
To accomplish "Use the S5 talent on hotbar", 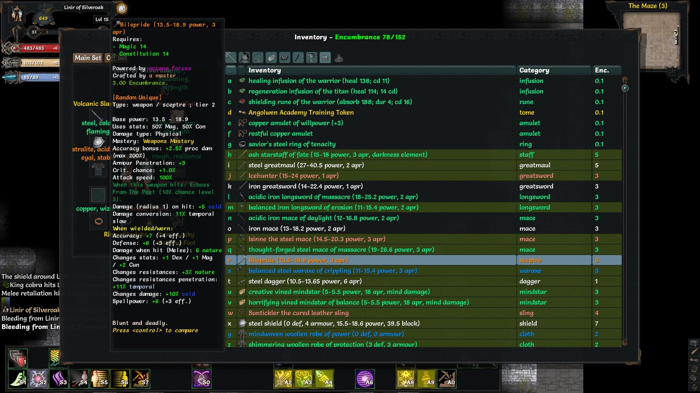I will pyautogui.click(x=100, y=379).
